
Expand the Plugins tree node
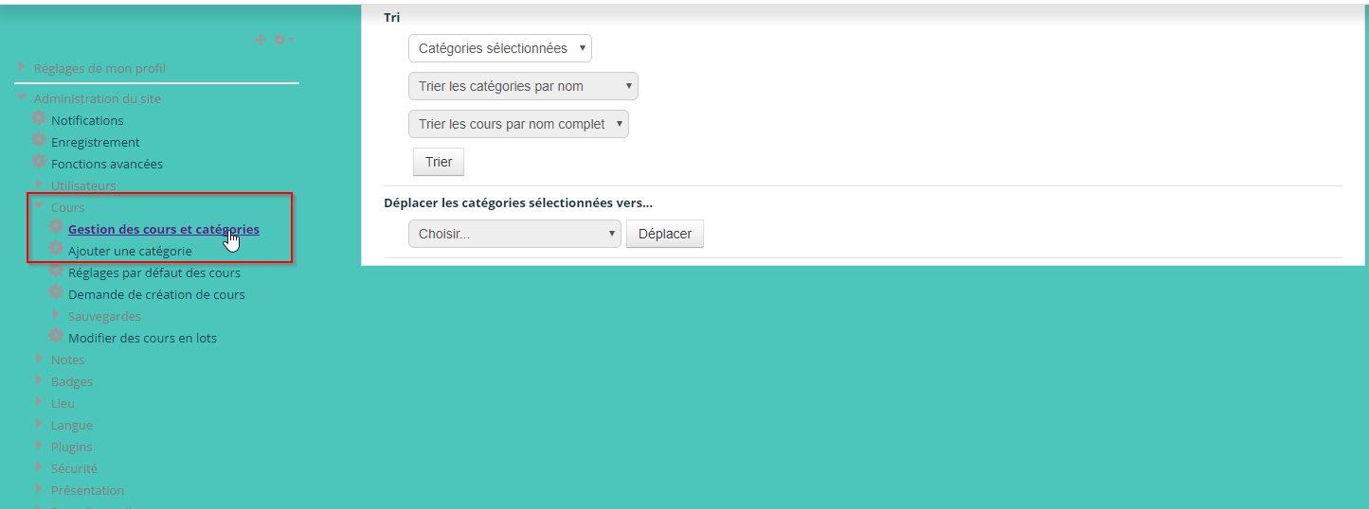coord(39,446)
